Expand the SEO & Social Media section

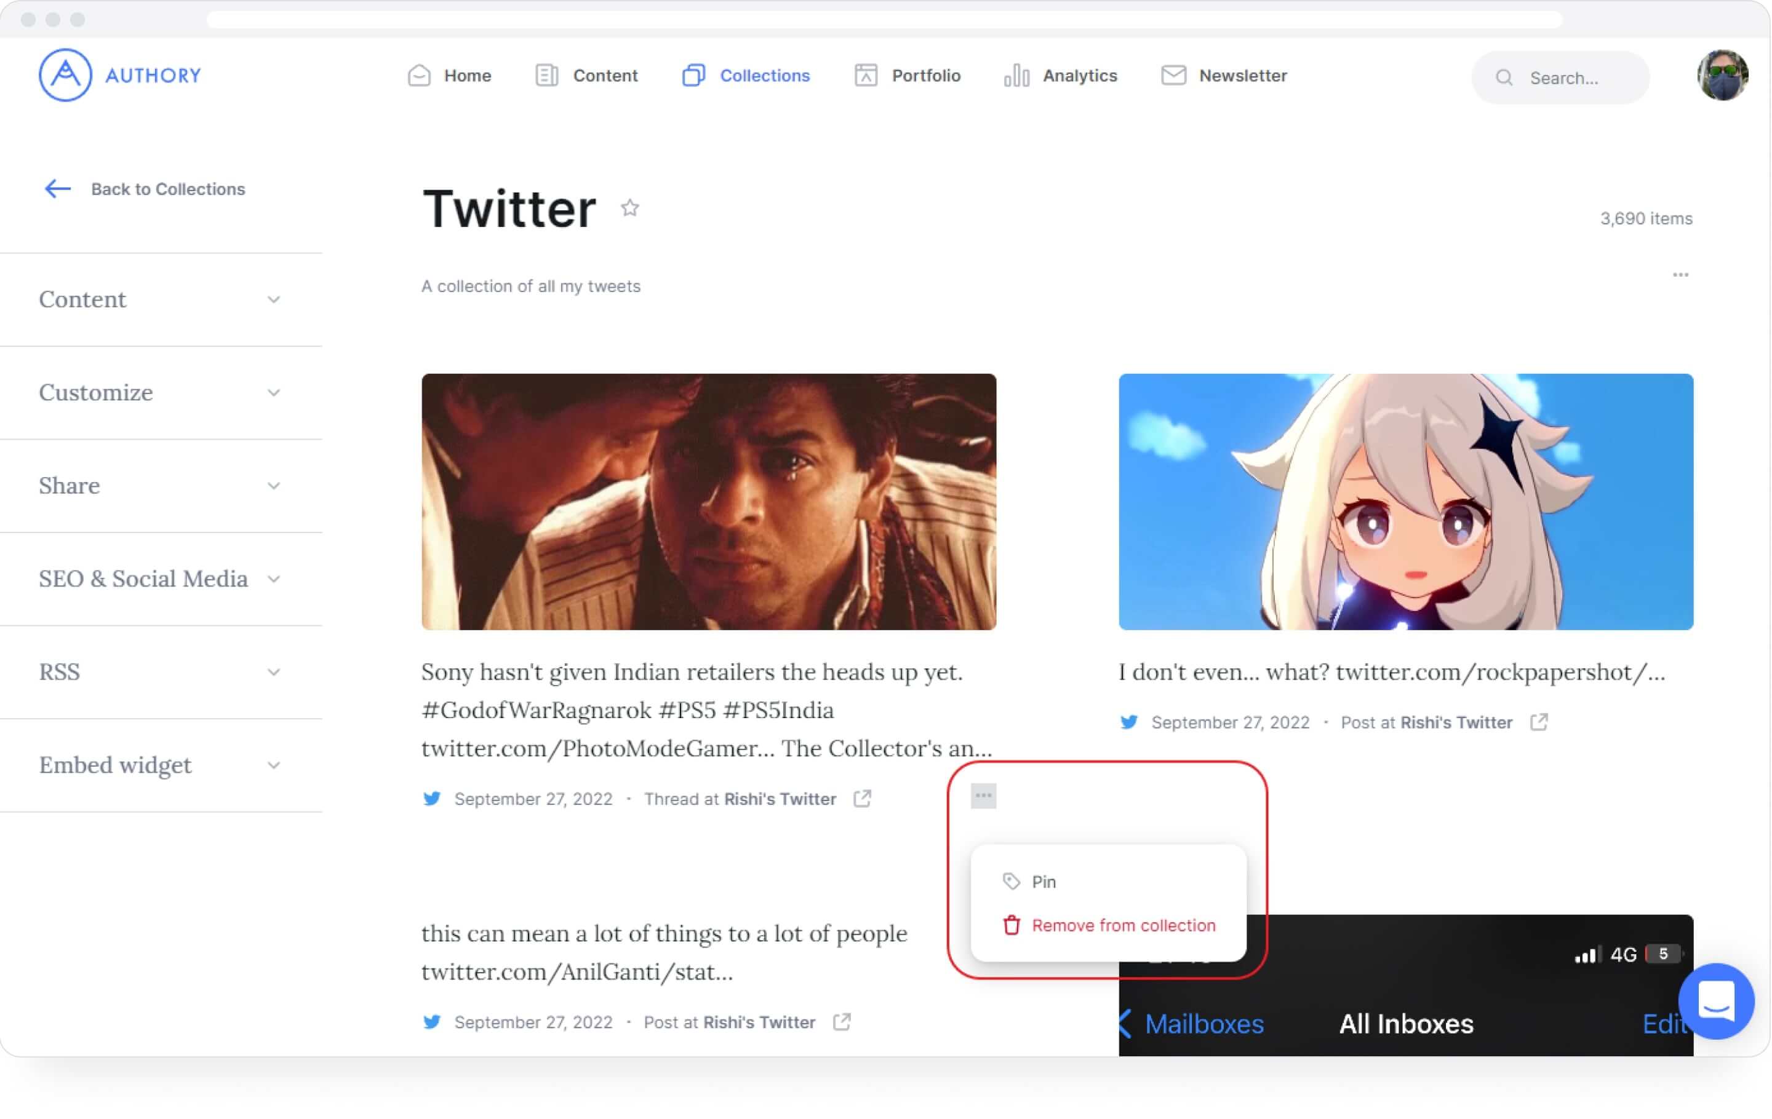click(161, 579)
